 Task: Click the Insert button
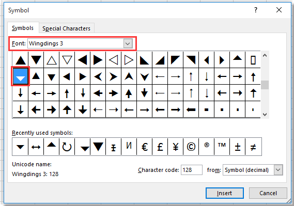pos(225,193)
